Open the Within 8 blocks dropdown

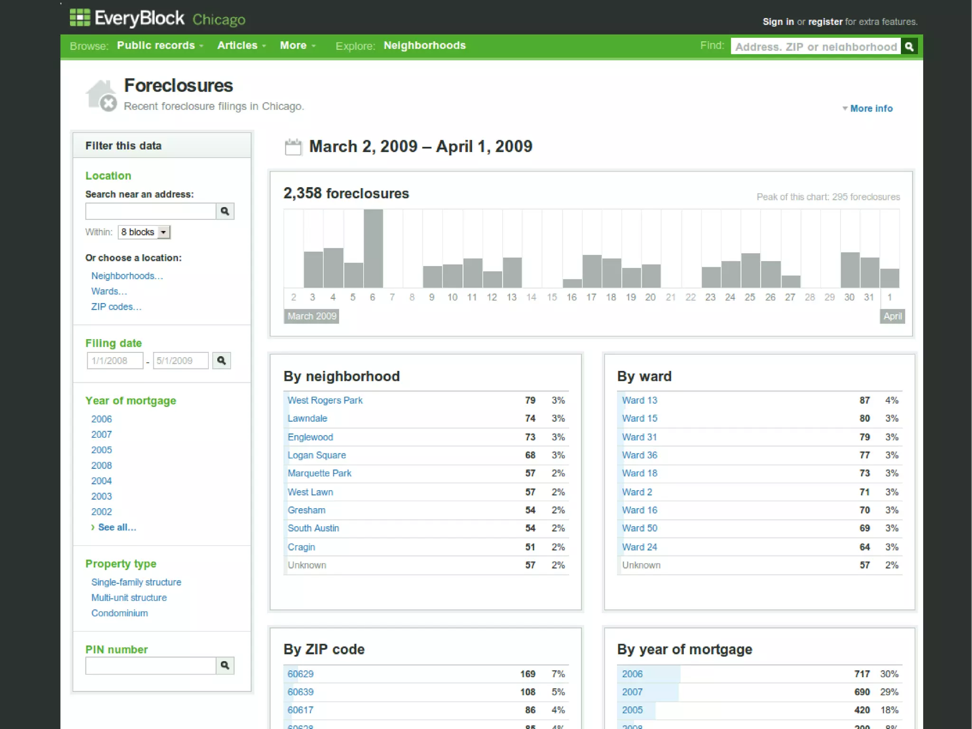point(144,232)
